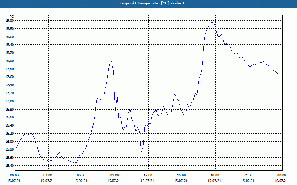297x185 pixels.
Task: Click the 17,00 y-axis label
Action: (10, 101)
